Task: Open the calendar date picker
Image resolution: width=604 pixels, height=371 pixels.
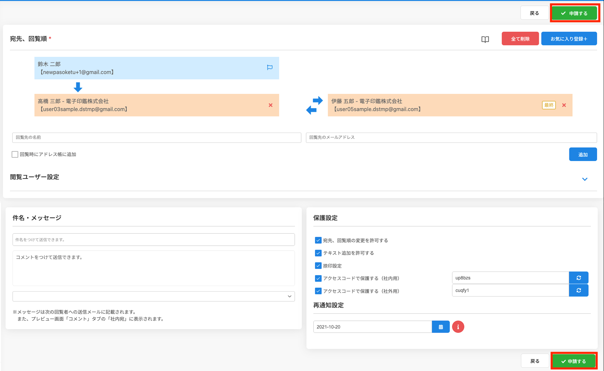Action: [x=441, y=327]
